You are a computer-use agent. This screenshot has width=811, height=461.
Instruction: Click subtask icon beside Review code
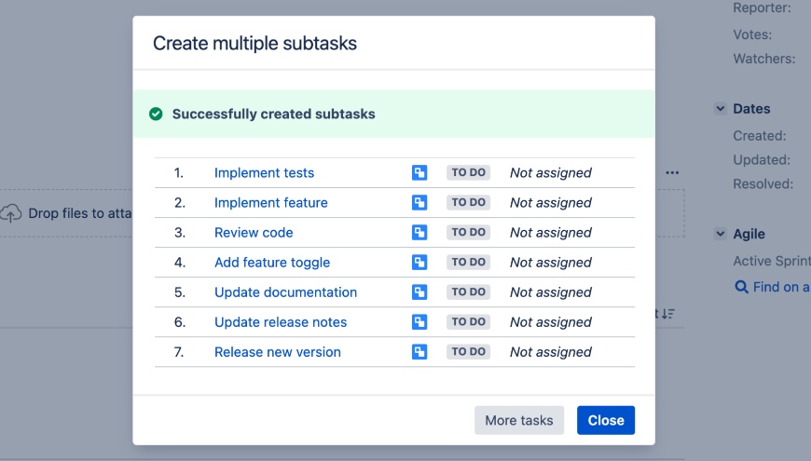[x=419, y=232]
